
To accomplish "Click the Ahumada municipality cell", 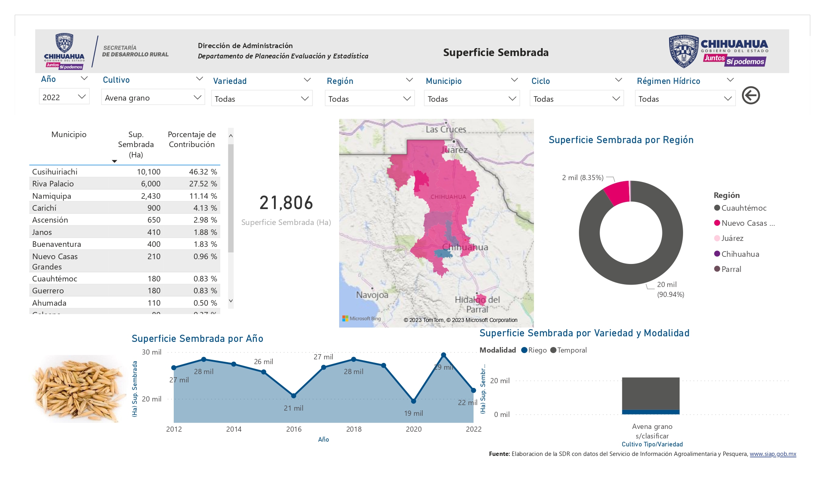I will [x=49, y=303].
